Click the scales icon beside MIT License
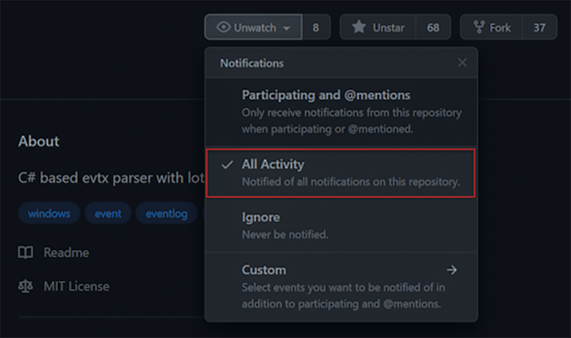The image size is (571, 338). (26, 286)
